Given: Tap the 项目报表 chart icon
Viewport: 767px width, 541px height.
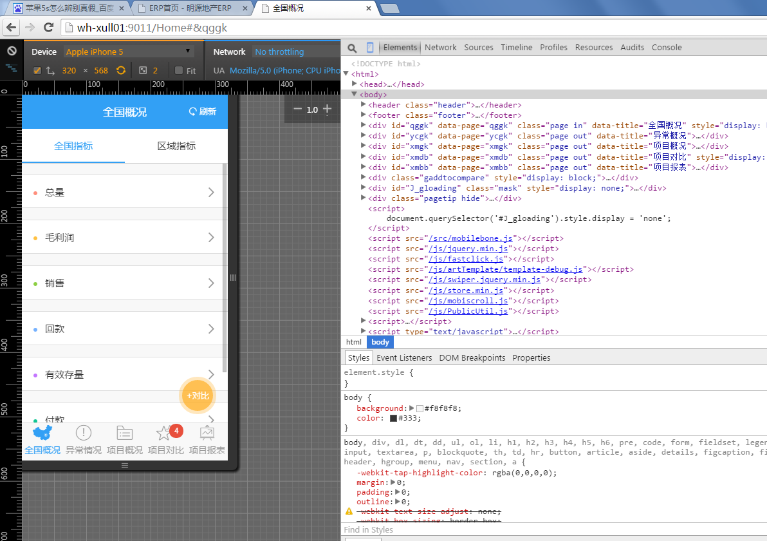Looking at the screenshot, I should click(207, 433).
